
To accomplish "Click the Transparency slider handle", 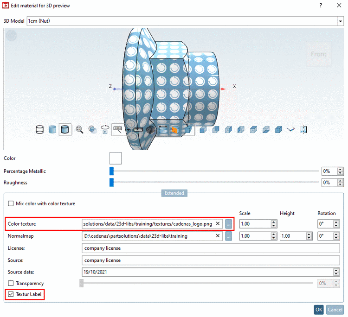I will [x=82, y=283].
